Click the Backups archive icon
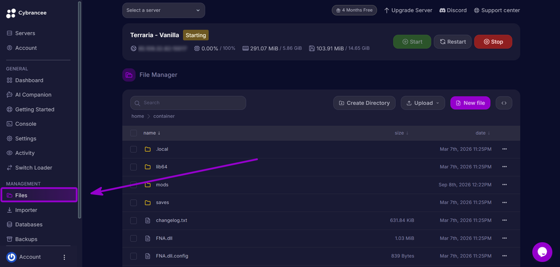 pyautogui.click(x=9, y=239)
